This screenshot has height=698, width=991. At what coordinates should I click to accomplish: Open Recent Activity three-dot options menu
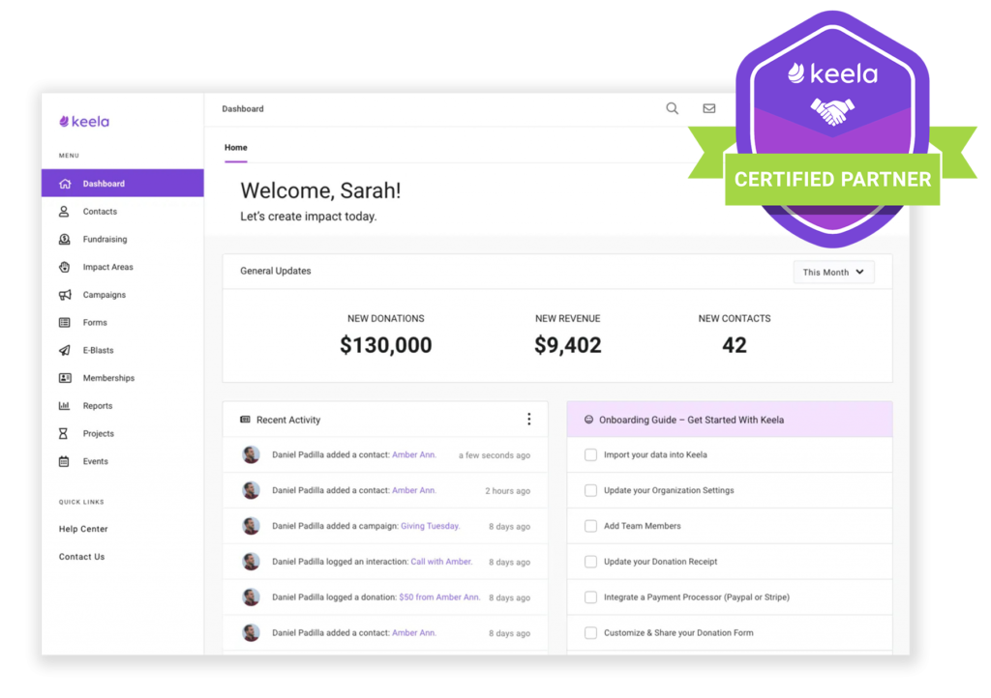(529, 419)
